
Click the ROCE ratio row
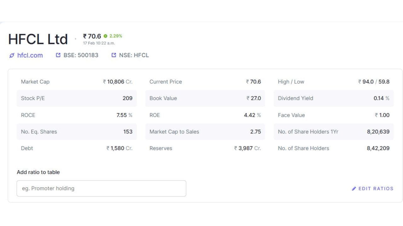pos(77,115)
